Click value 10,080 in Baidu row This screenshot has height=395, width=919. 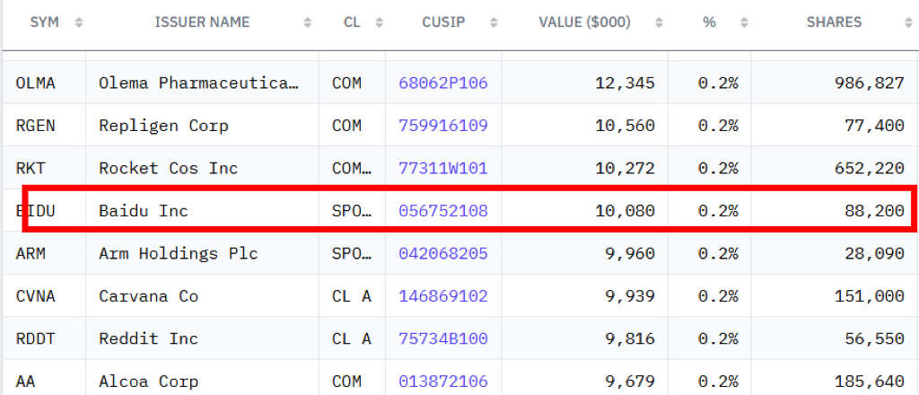625,210
